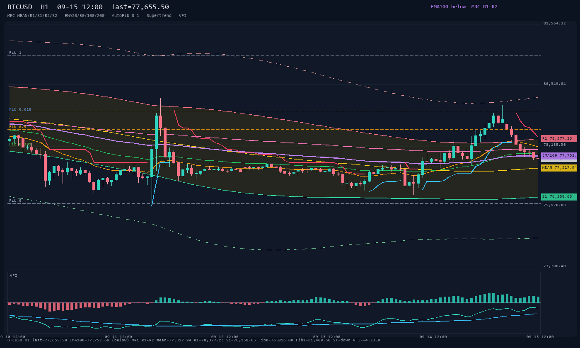
Task: Click the Fib 1 level label
Action: coord(15,53)
